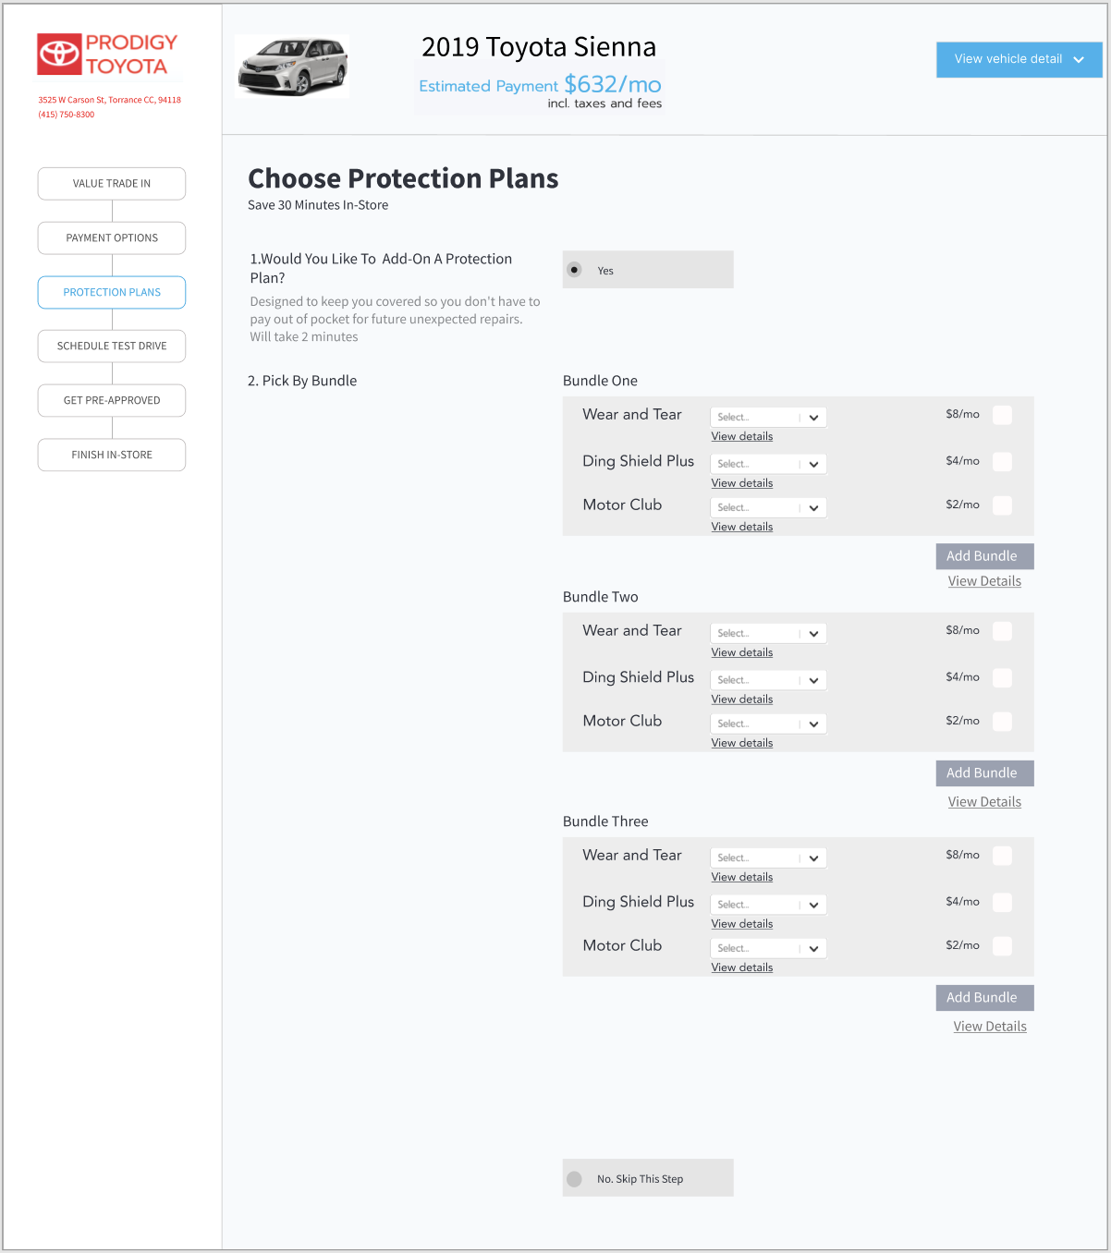
Task: Check Ding Shield Plus in Bundle Two
Action: coord(1002,677)
